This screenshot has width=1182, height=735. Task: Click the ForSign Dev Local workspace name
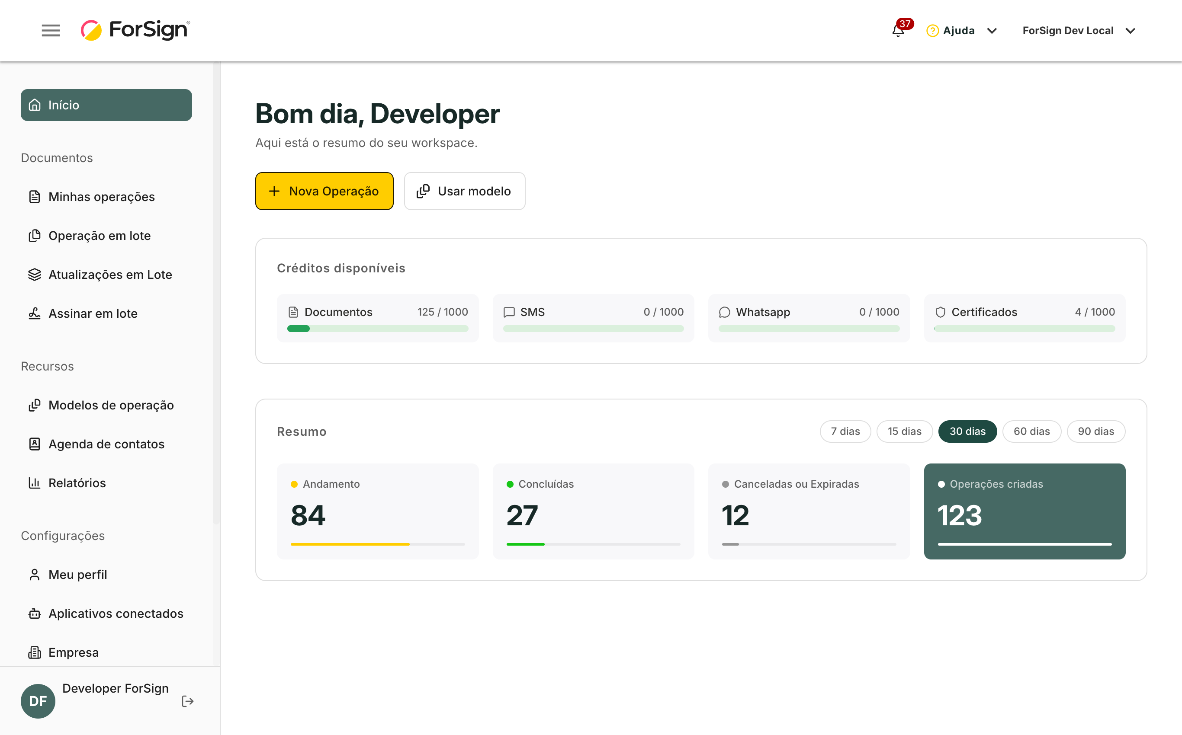click(x=1068, y=31)
